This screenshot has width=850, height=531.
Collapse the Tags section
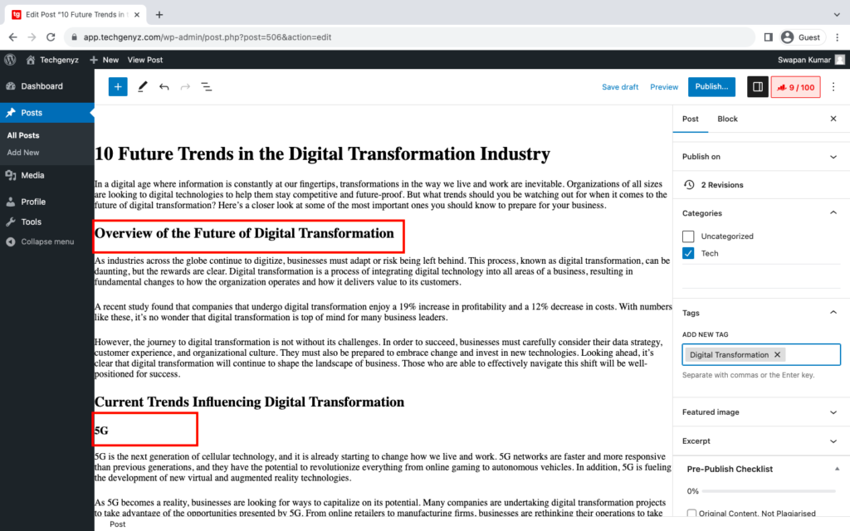[x=761, y=313]
